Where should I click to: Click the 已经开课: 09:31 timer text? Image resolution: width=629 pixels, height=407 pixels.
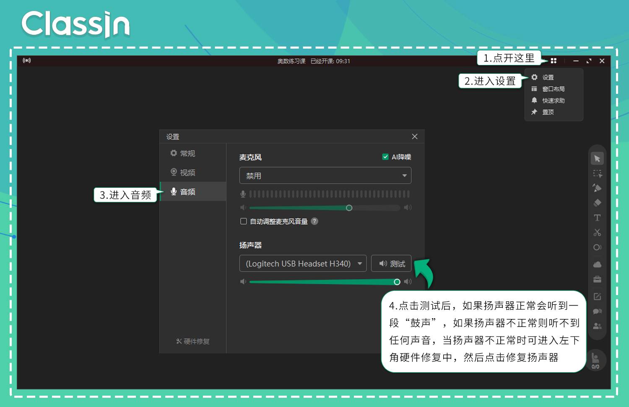coord(330,61)
